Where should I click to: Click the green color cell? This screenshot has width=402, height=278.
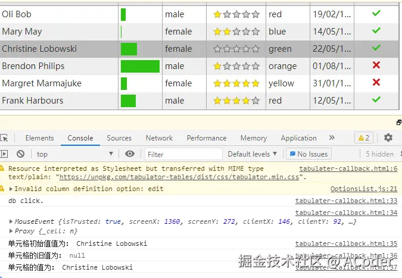coord(288,49)
